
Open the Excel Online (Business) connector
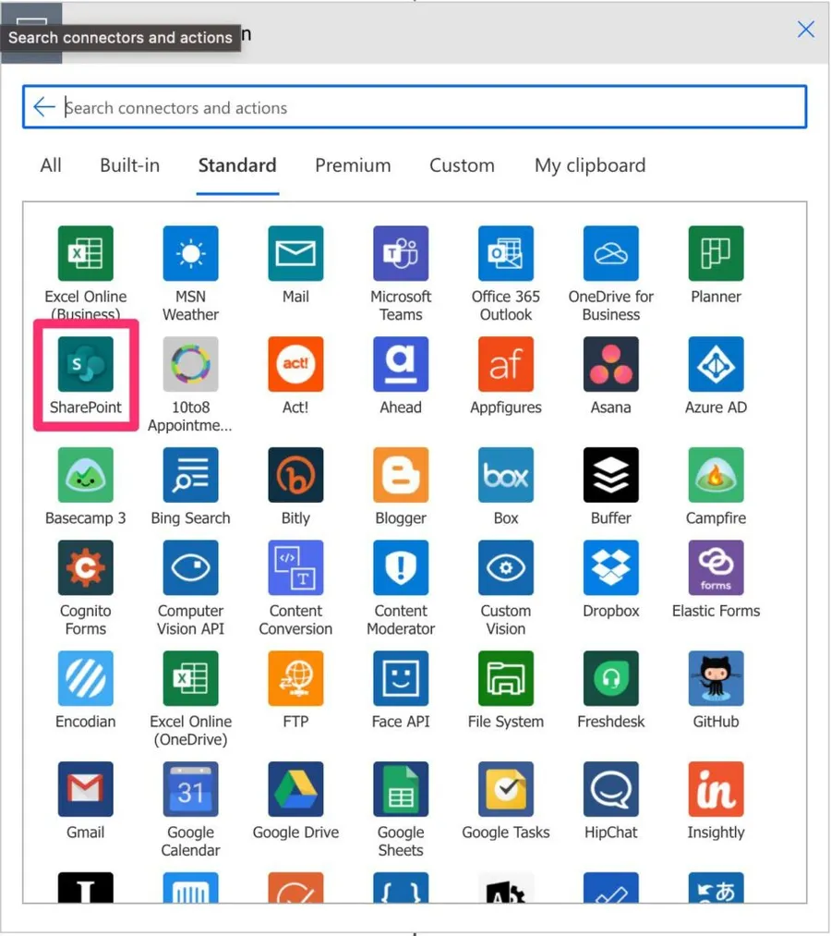[x=85, y=253]
